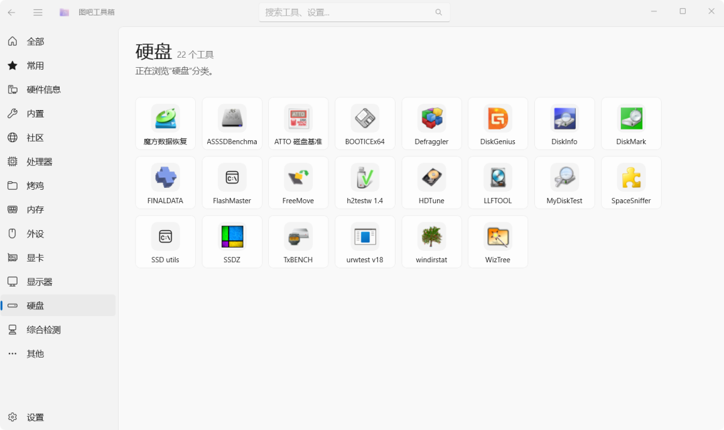The width and height of the screenshot is (724, 430).
Task: Open 魔方数据恢复 tool
Action: click(x=166, y=123)
